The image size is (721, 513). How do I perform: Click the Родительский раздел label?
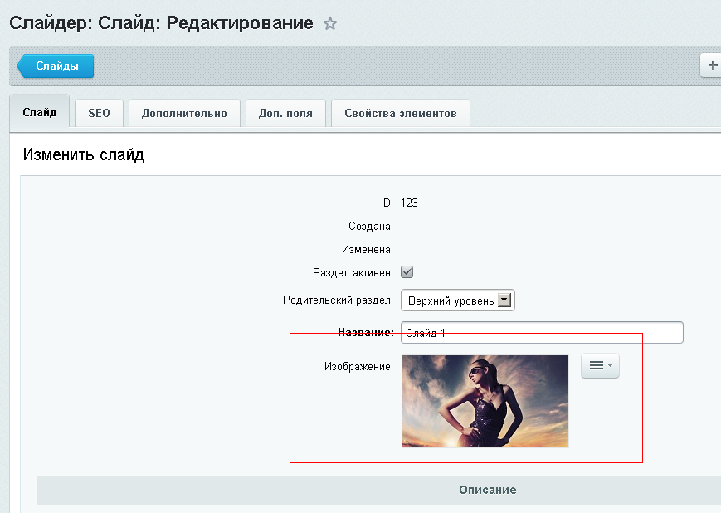(338, 300)
